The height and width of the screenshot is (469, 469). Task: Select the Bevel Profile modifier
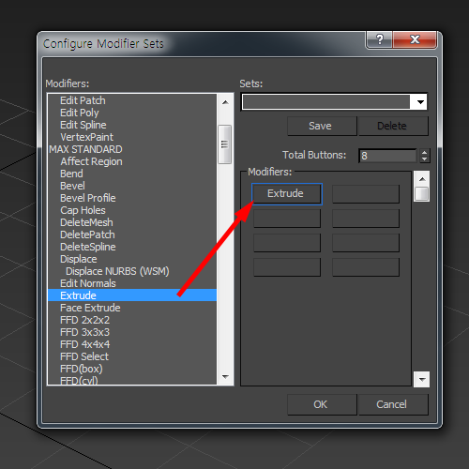(x=88, y=198)
